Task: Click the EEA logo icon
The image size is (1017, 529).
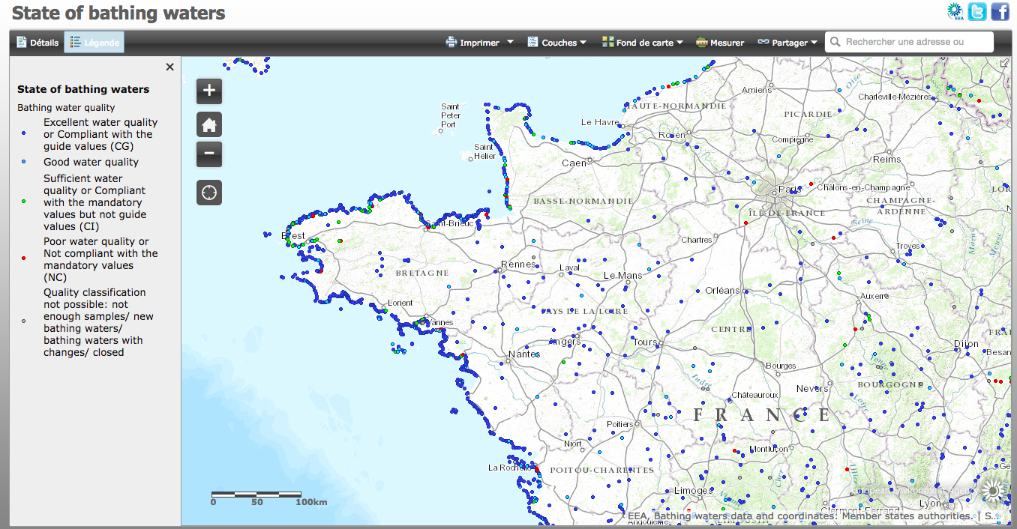Action: pos(955,11)
